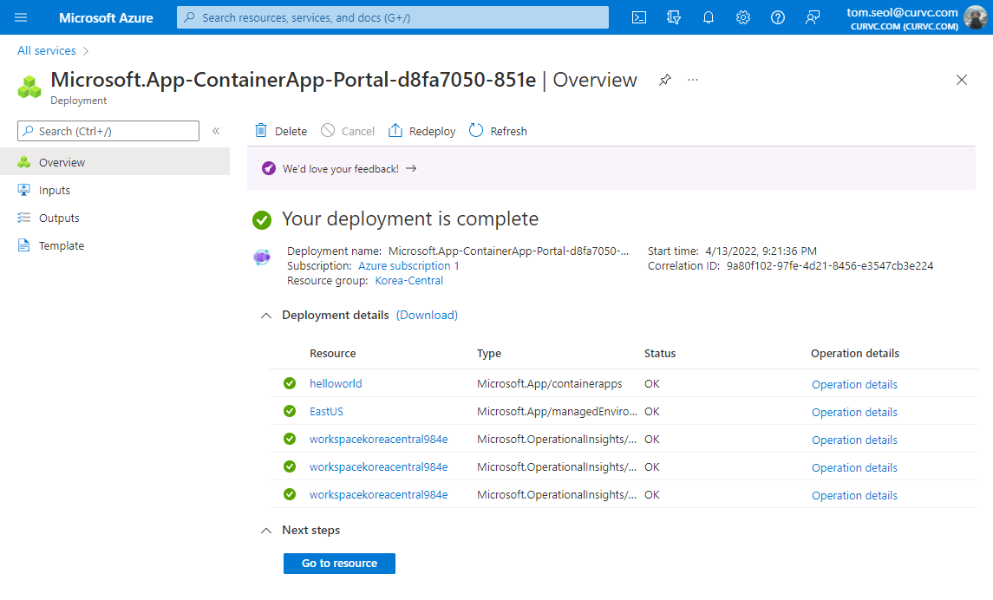Click the Start time value 4/13/2022
Screen dimensions: 993x600
(x=761, y=251)
